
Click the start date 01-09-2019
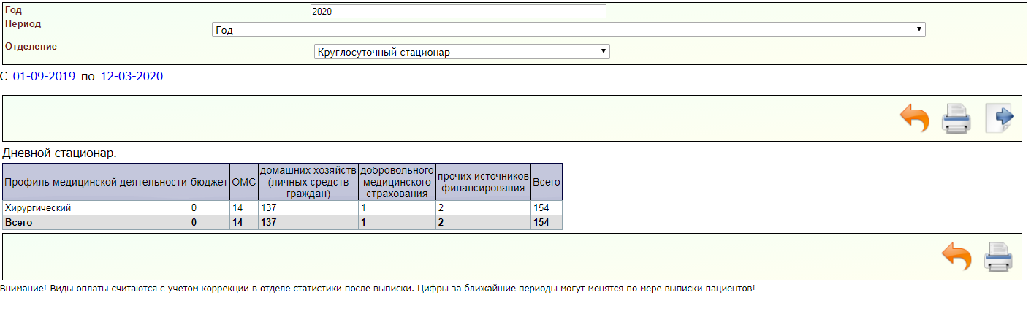pos(44,76)
